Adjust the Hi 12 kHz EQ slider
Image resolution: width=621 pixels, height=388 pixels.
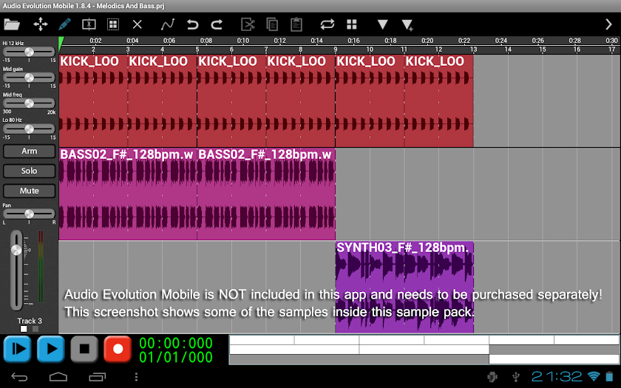[29, 52]
